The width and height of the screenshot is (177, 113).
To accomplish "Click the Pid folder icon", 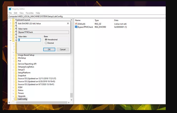I will [16, 61].
